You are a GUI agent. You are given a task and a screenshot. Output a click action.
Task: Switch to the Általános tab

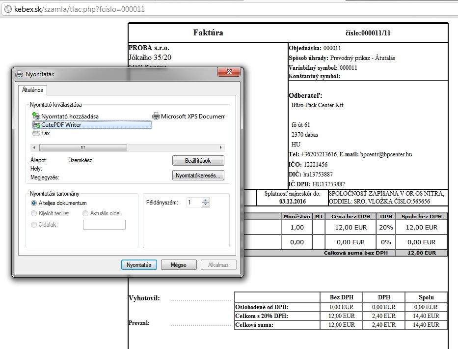pyautogui.click(x=32, y=90)
